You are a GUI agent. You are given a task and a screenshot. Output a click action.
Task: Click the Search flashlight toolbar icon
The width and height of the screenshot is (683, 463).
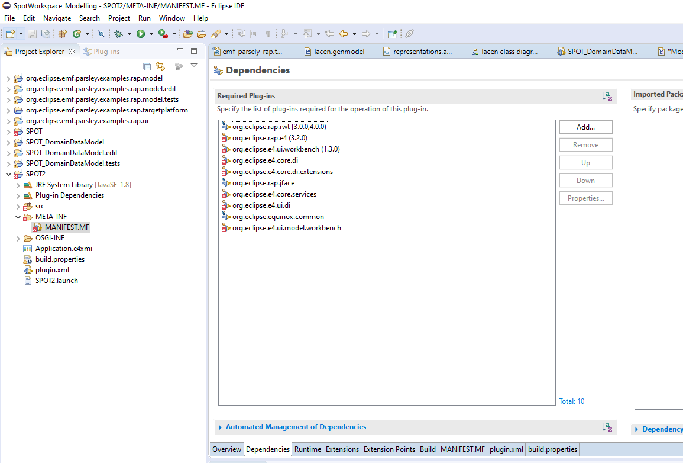[x=216, y=34]
